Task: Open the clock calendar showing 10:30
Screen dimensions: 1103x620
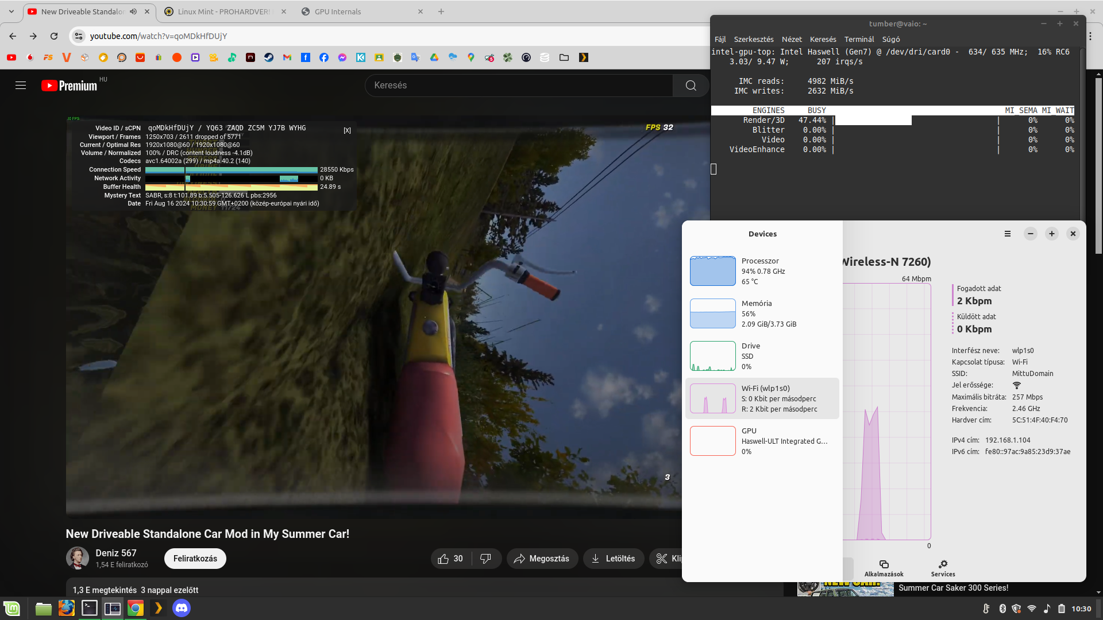Action: [x=1081, y=609]
